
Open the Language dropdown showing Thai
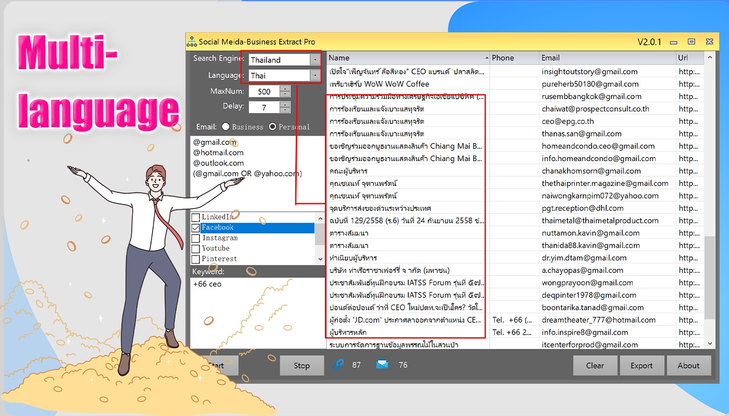point(315,75)
